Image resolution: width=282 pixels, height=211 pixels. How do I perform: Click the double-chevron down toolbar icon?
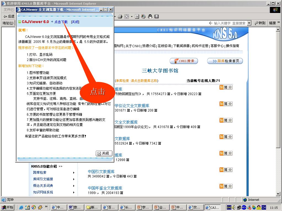point(157,16)
